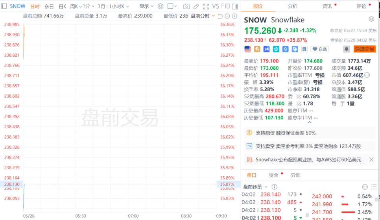Switch order book list layout icon

tap(374, 187)
